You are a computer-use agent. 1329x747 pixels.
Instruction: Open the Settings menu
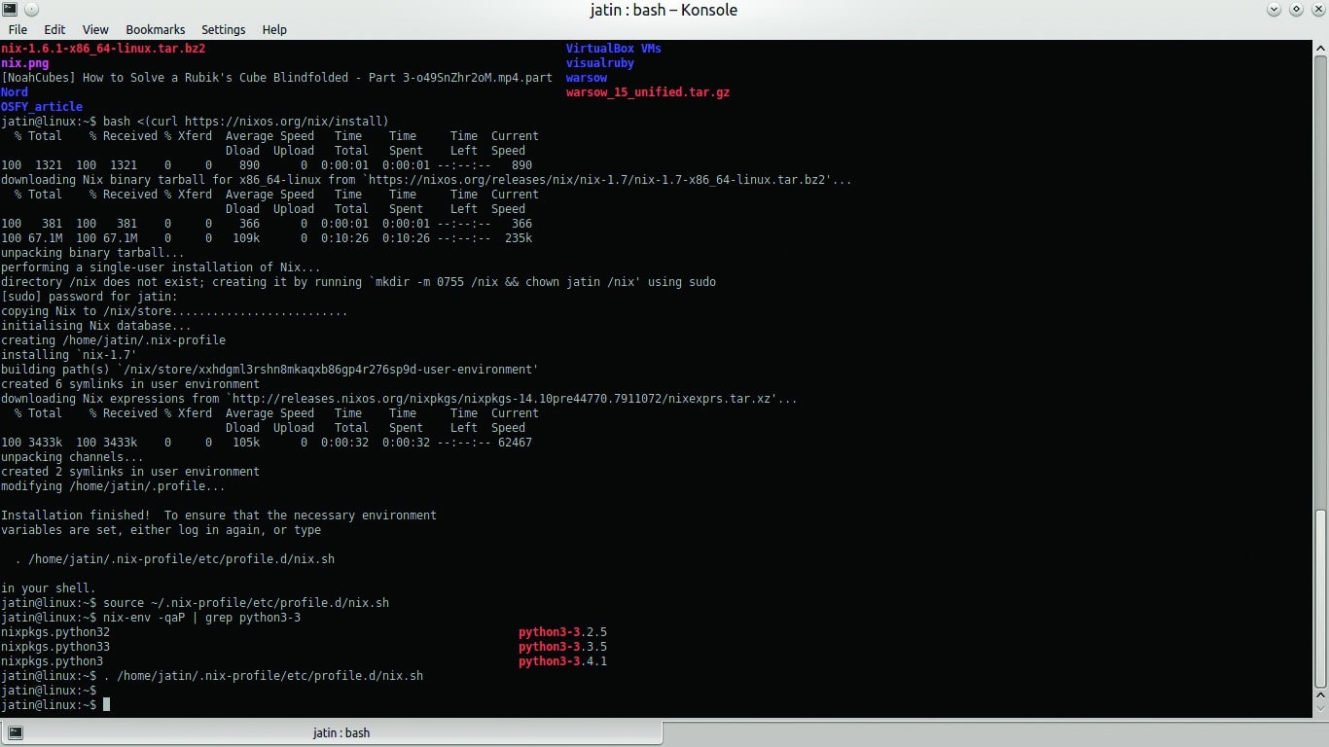tap(224, 30)
